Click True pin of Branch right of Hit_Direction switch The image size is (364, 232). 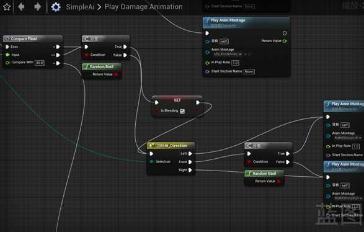(288, 153)
